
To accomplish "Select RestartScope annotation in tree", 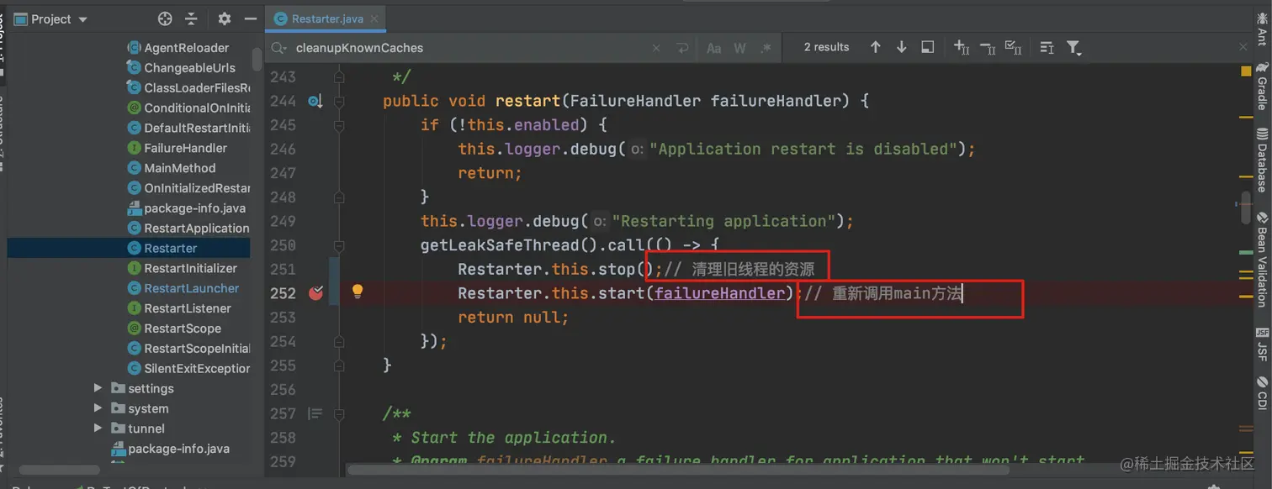I will [x=173, y=329].
